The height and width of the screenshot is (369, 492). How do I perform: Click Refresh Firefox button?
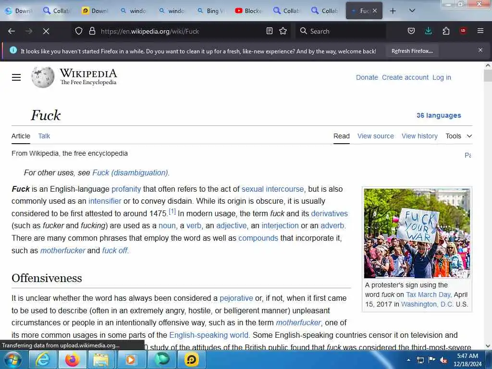412,51
